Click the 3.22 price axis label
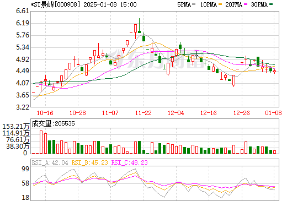This screenshot has width=287, height=201. [x=23, y=107]
